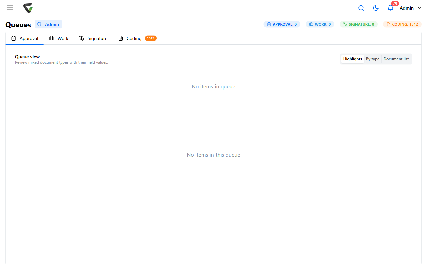
Task: Click the APPROVAL: 0 status pill
Action: tap(282, 24)
